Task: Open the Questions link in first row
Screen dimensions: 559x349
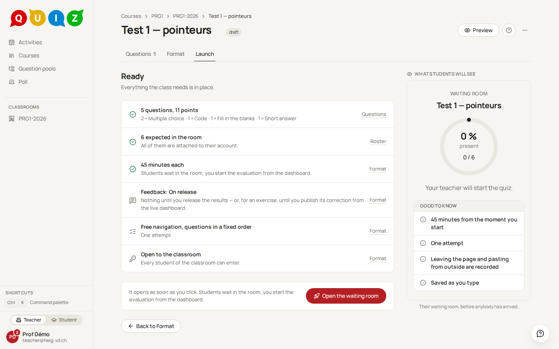Action: tap(374, 114)
